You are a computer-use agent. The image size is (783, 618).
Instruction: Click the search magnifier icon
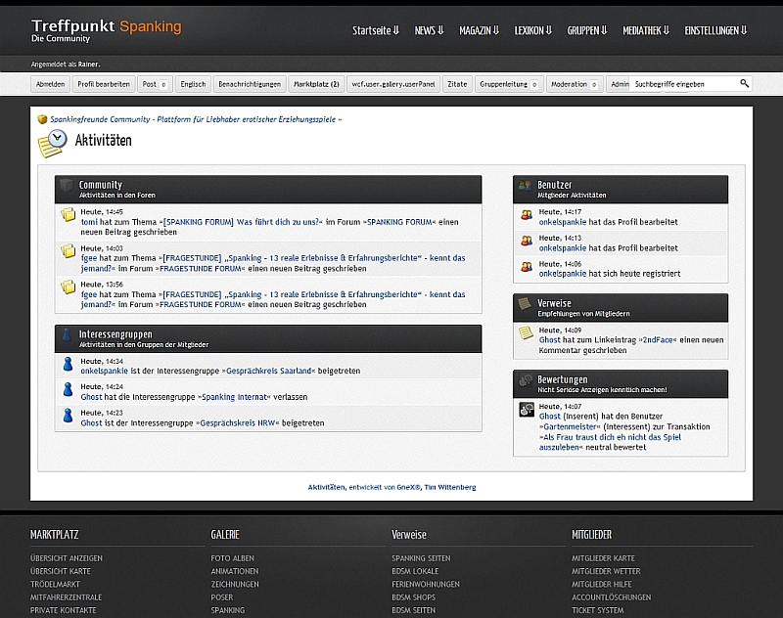[744, 84]
